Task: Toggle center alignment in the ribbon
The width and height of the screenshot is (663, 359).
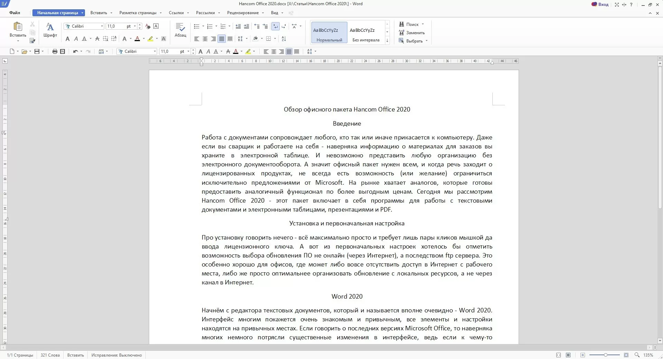Action: (x=205, y=39)
